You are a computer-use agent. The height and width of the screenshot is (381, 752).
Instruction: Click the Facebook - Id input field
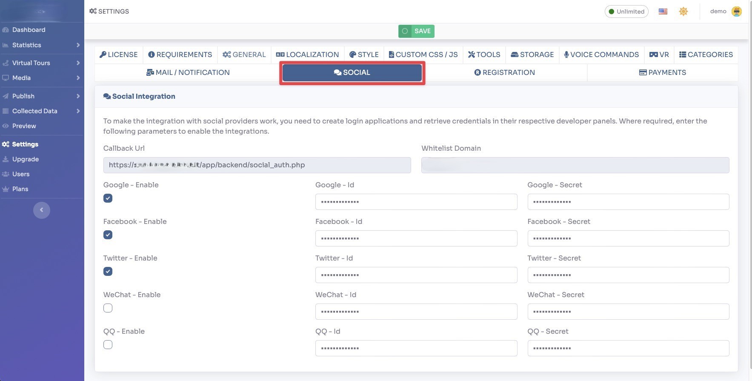click(x=416, y=238)
